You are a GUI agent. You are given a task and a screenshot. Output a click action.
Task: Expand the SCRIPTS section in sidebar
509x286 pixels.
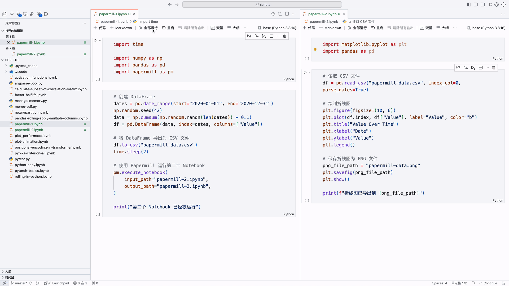click(x=3, y=60)
